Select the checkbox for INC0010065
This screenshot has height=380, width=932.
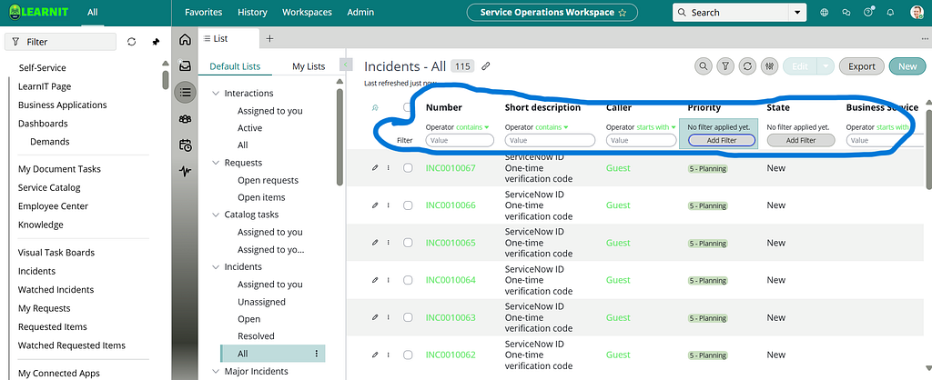coord(408,243)
